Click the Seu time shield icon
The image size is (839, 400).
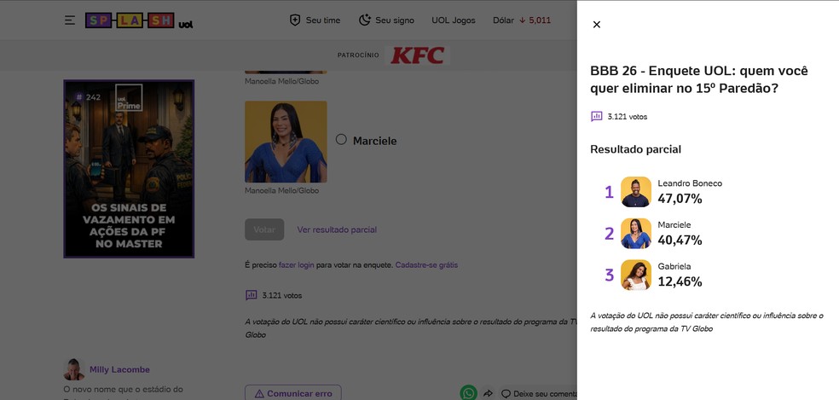[295, 20]
